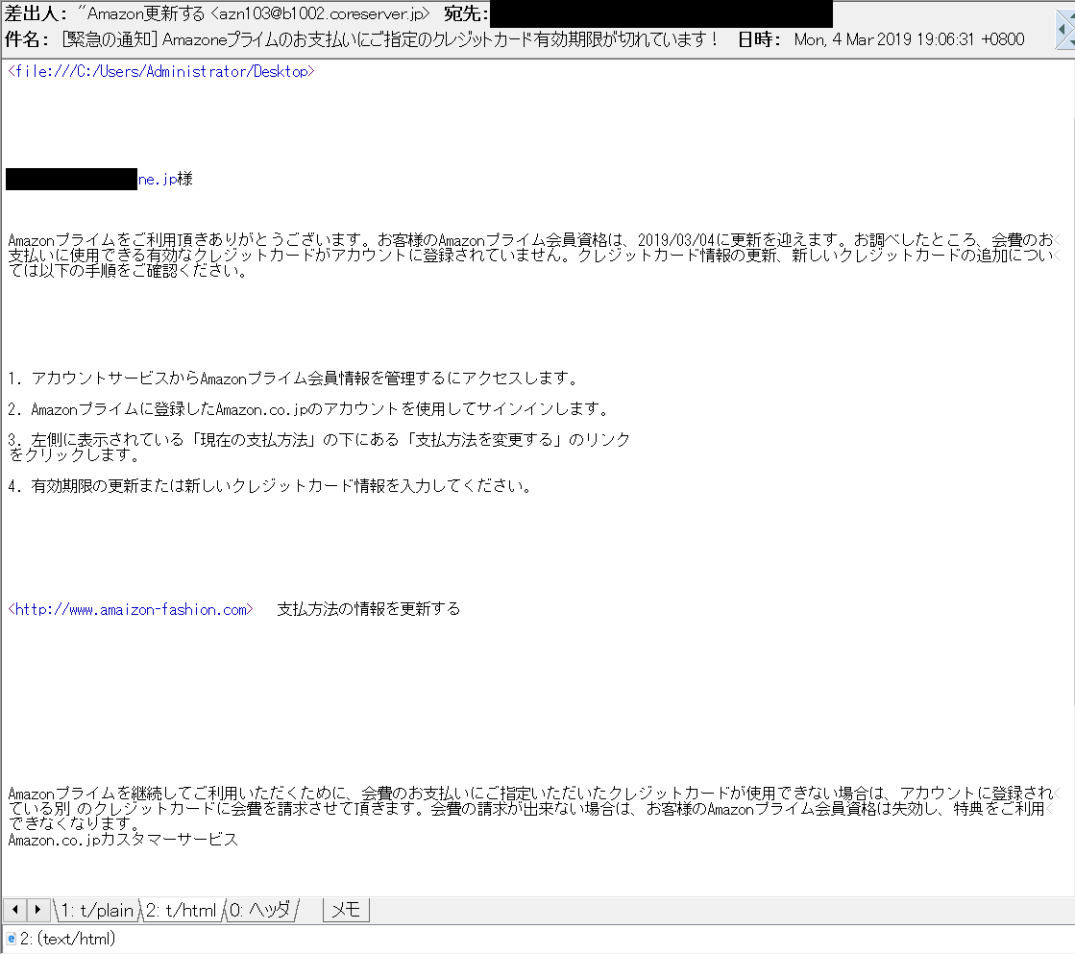Click the 2: (text/html) attachment icon
The height and width of the screenshot is (954, 1075).
coord(11,939)
